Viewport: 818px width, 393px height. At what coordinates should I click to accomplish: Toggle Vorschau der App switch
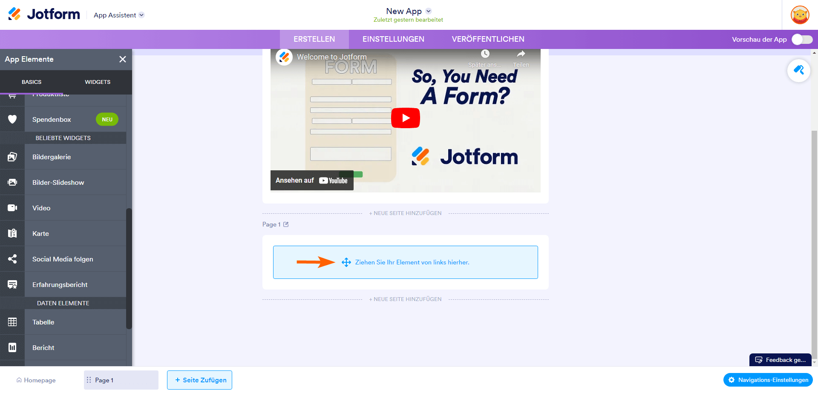802,40
